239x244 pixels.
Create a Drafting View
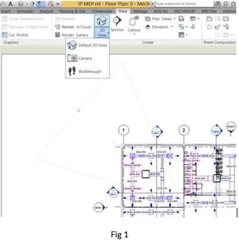click(x=181, y=19)
